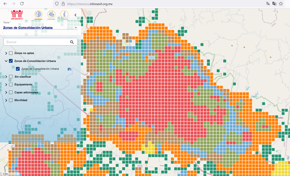Image resolution: width=290 pixels, height=176 pixels.
Task: Click the Sin clasificar label
Action: tap(23, 76)
